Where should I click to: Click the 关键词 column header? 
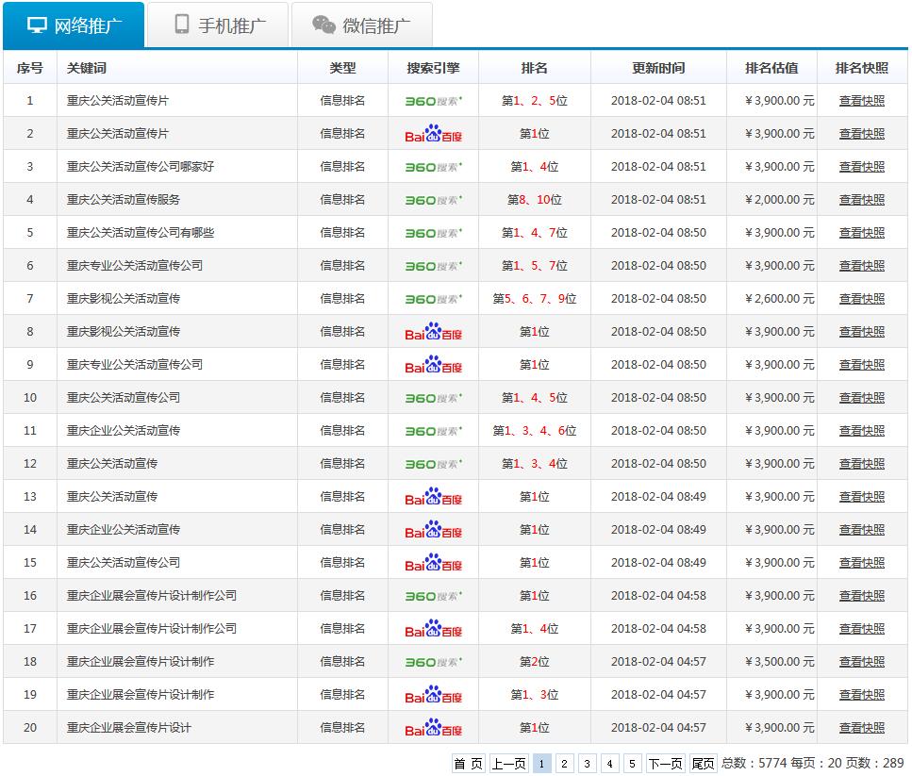[87, 68]
